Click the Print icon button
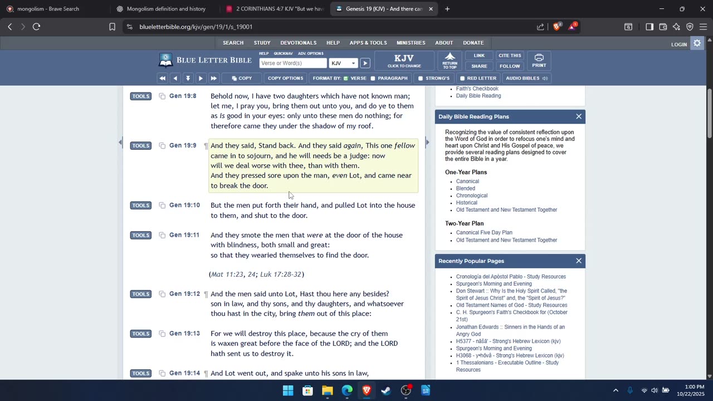Image resolution: width=713 pixels, height=401 pixels. click(539, 61)
